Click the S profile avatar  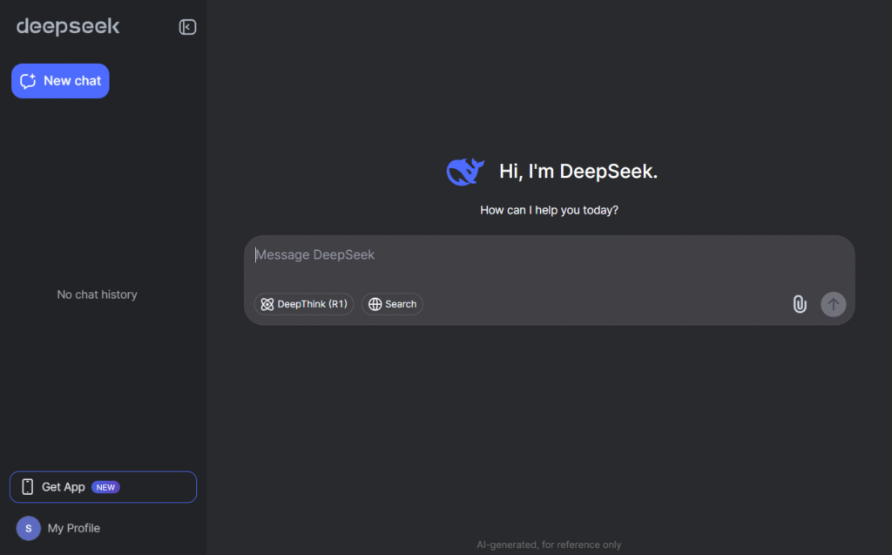tap(29, 528)
